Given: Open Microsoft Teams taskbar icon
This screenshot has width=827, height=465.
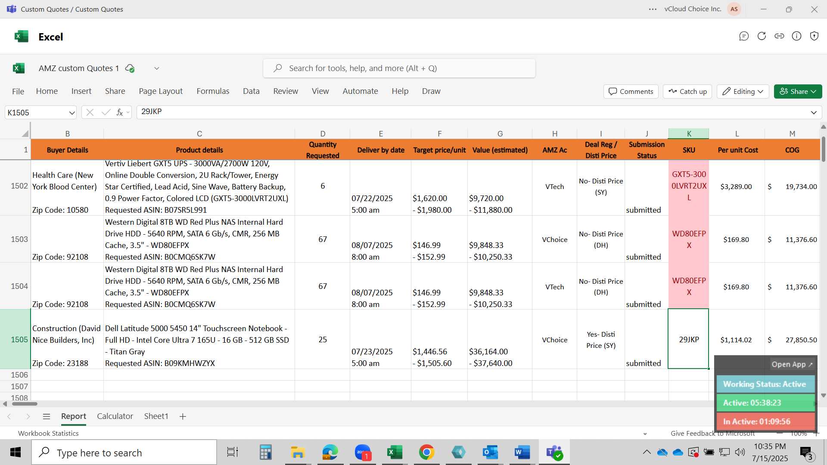Looking at the screenshot, I should [x=554, y=452].
